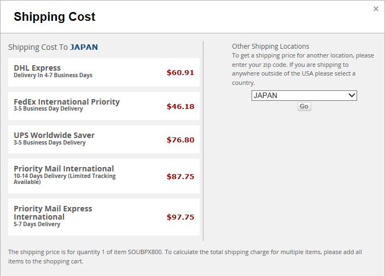Select FedEx International Priority option
This screenshot has width=385, height=276.
coord(103,106)
